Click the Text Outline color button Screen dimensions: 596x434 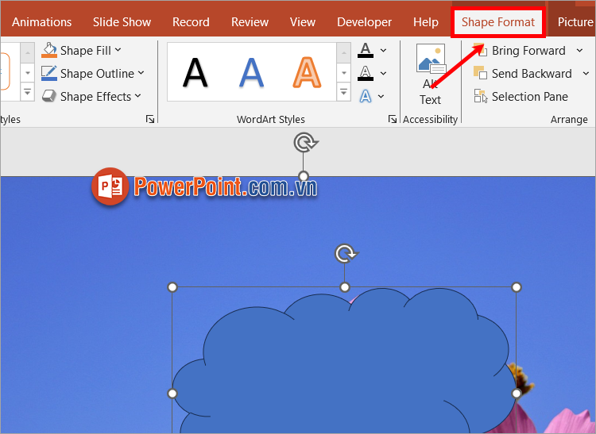click(x=366, y=74)
